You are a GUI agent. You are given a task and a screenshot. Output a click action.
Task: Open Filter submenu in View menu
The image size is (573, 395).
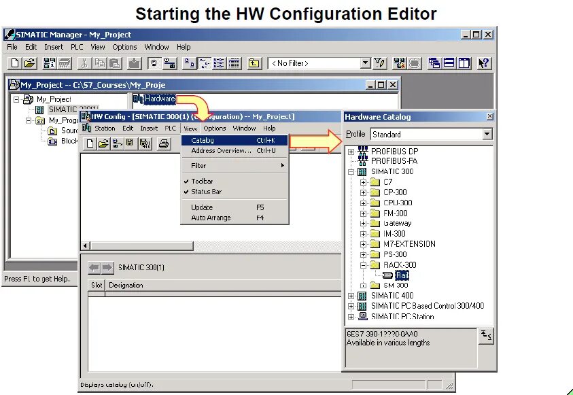(235, 165)
